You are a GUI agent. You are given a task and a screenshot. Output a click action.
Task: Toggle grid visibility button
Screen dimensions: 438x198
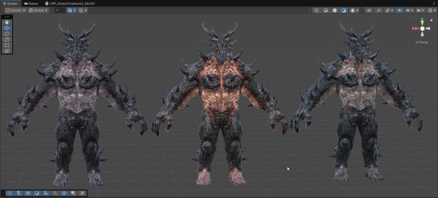[x=70, y=11]
